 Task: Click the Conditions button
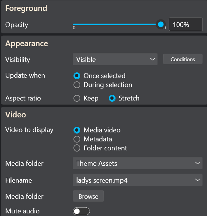pyautogui.click(x=183, y=59)
